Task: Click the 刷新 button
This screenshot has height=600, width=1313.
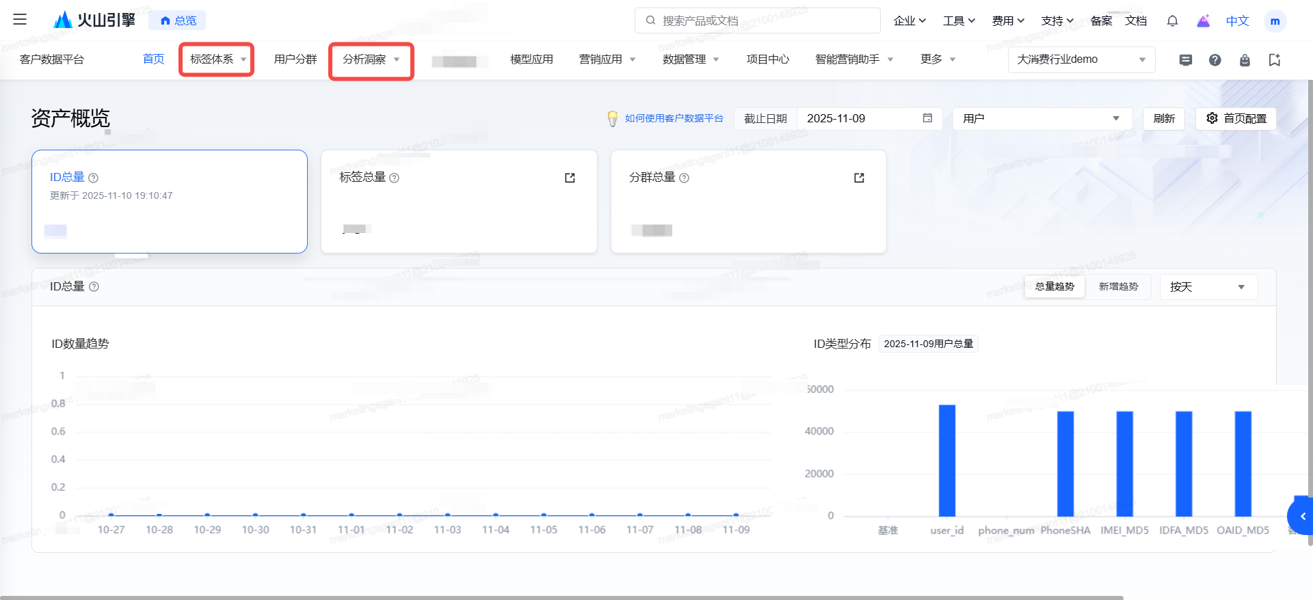Action: (x=1163, y=118)
